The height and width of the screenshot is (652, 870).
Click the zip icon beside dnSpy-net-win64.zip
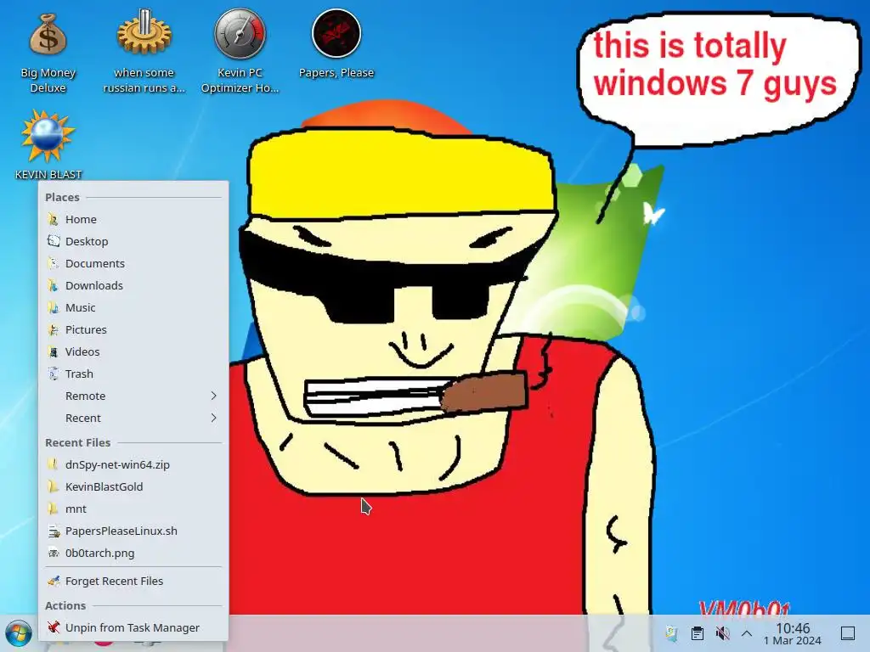[54, 464]
